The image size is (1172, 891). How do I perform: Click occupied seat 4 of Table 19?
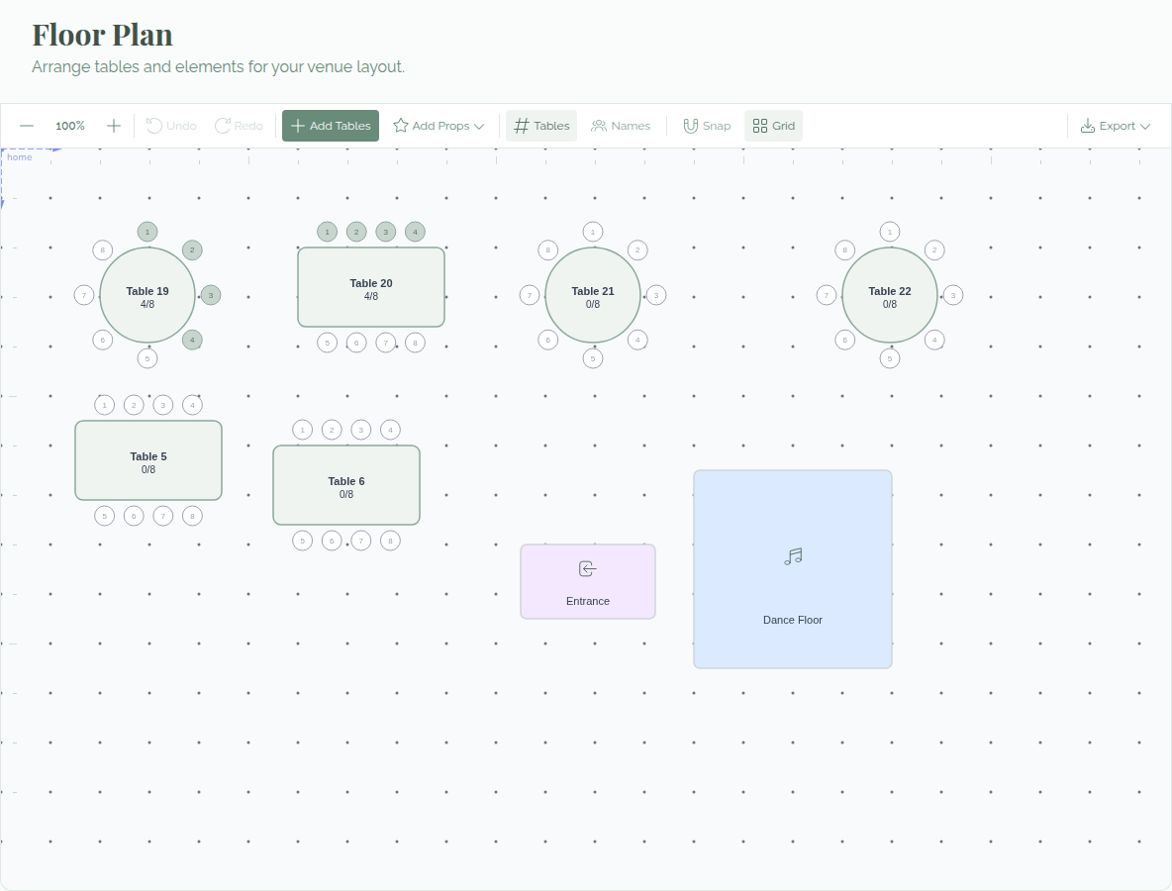click(192, 341)
